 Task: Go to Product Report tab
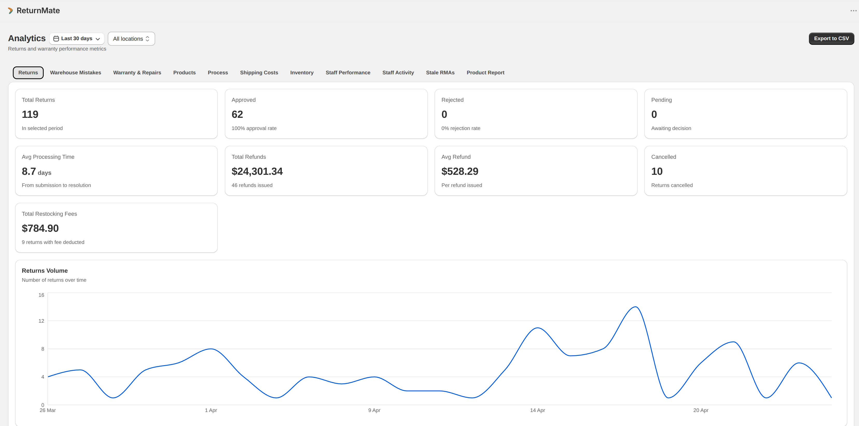(486, 73)
